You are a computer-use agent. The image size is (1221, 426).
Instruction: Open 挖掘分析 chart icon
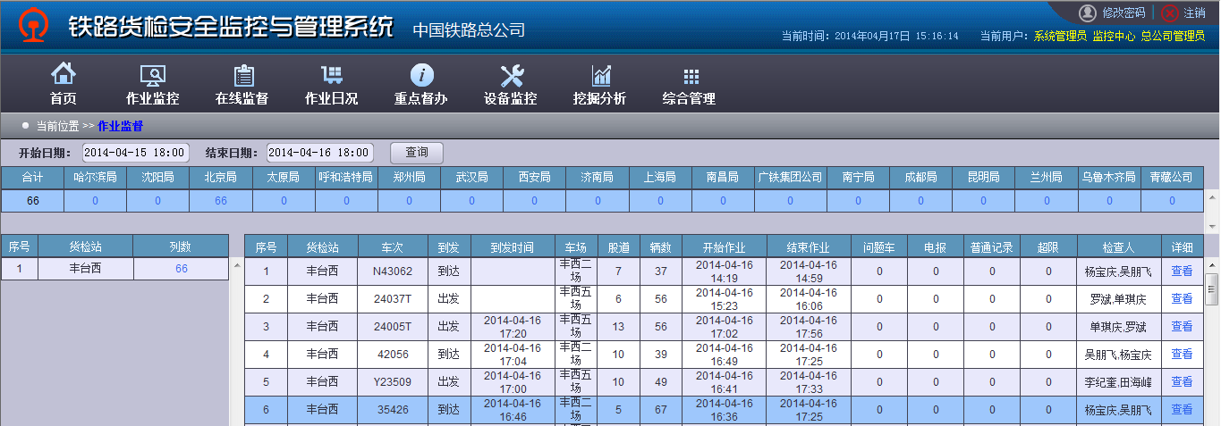600,76
